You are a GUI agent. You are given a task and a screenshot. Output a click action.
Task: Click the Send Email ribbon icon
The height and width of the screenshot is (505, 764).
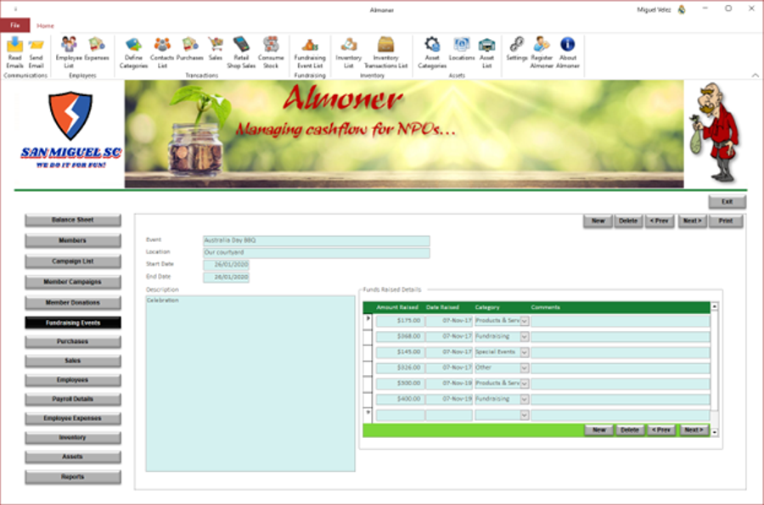[36, 53]
